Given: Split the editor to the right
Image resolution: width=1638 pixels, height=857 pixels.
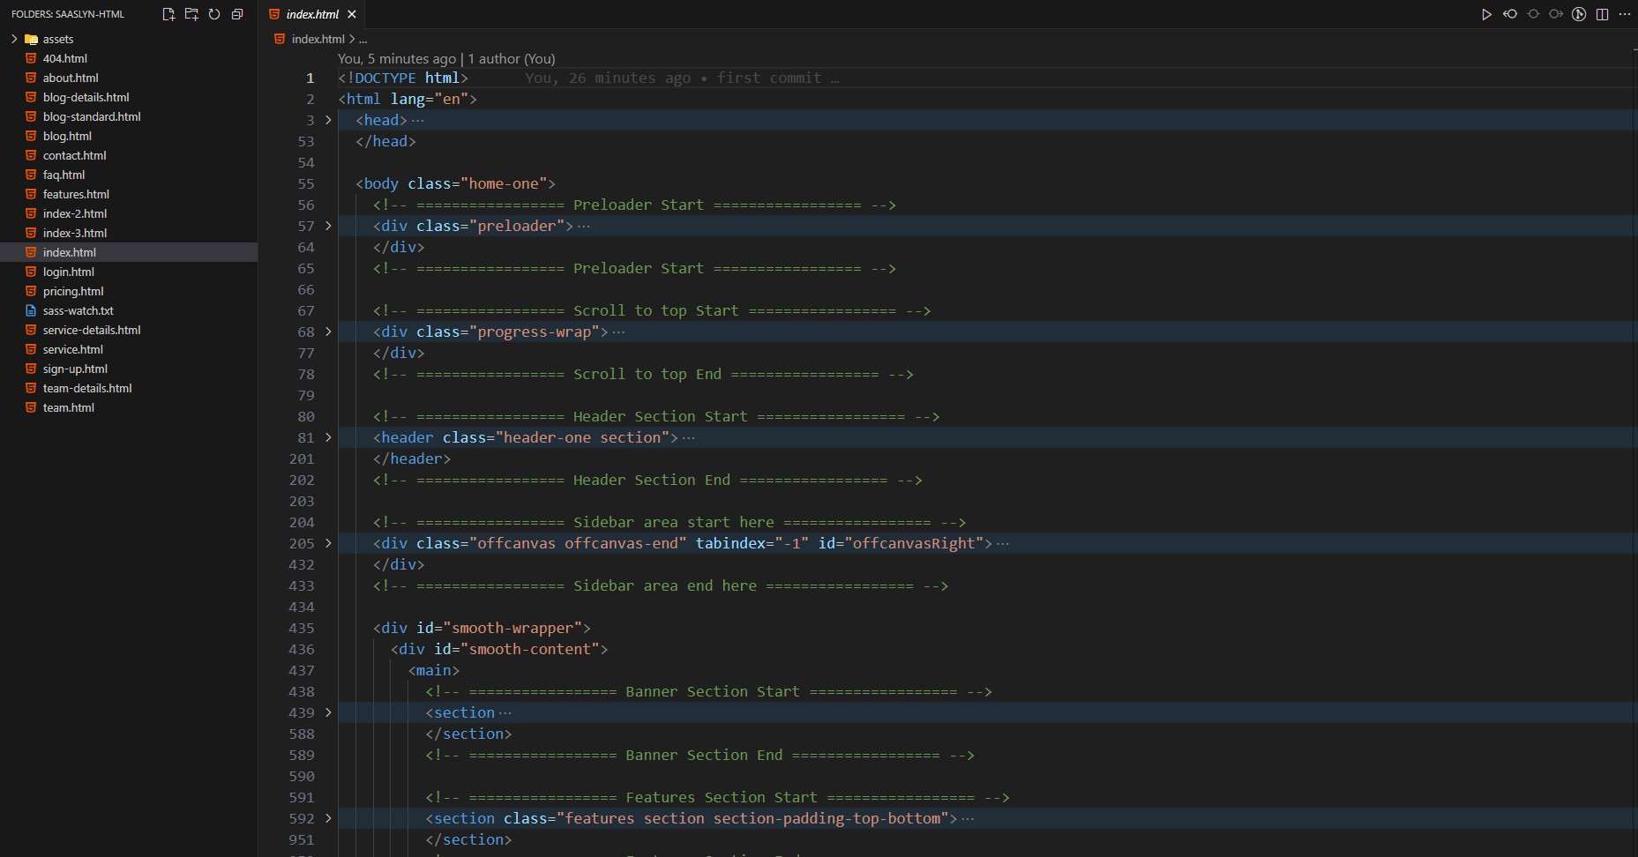Looking at the screenshot, I should click(x=1602, y=14).
